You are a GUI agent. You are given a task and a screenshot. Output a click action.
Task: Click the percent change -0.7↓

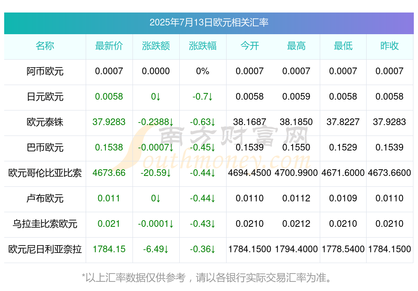coord(203,97)
